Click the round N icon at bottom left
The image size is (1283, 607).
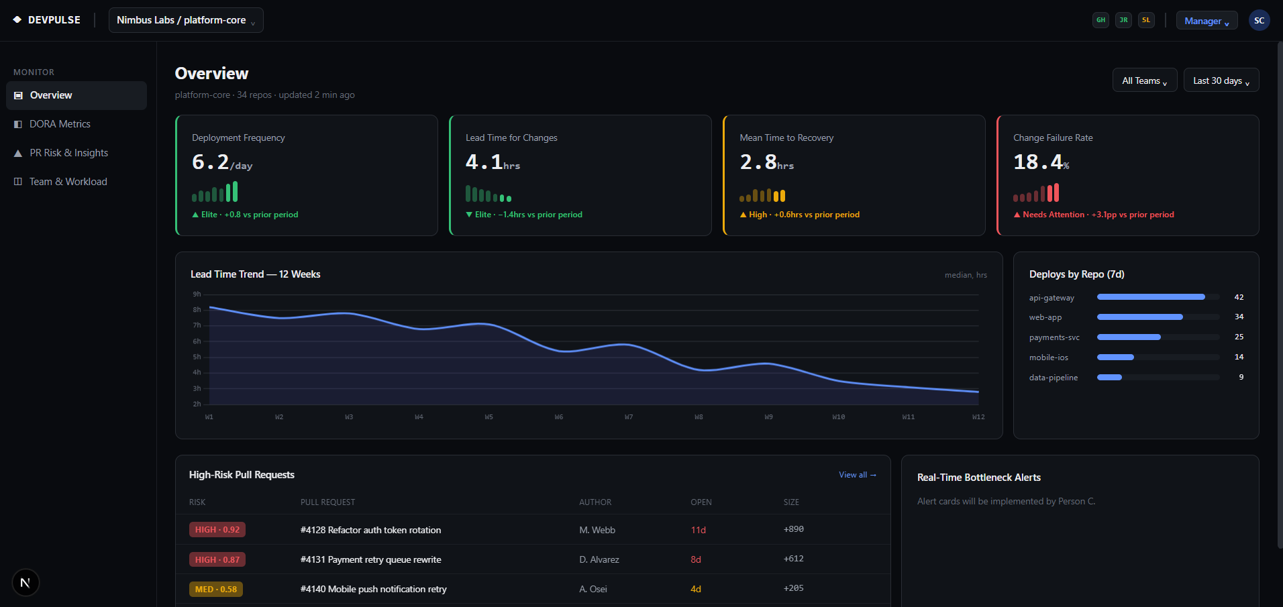point(25,582)
